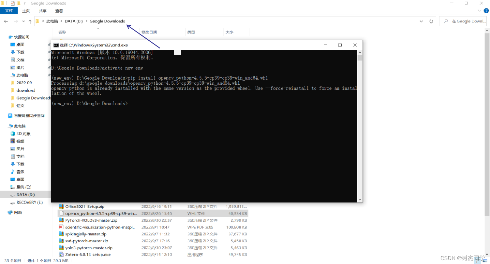
Task: Open 桌面 under quick access
Action: pos(20,45)
